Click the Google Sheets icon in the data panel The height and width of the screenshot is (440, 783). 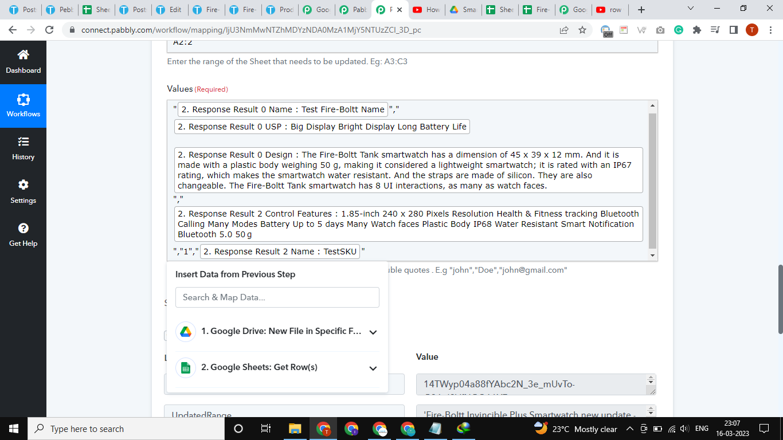click(x=186, y=367)
